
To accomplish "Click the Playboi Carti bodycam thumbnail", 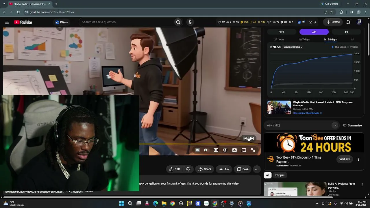I will point(279,107).
